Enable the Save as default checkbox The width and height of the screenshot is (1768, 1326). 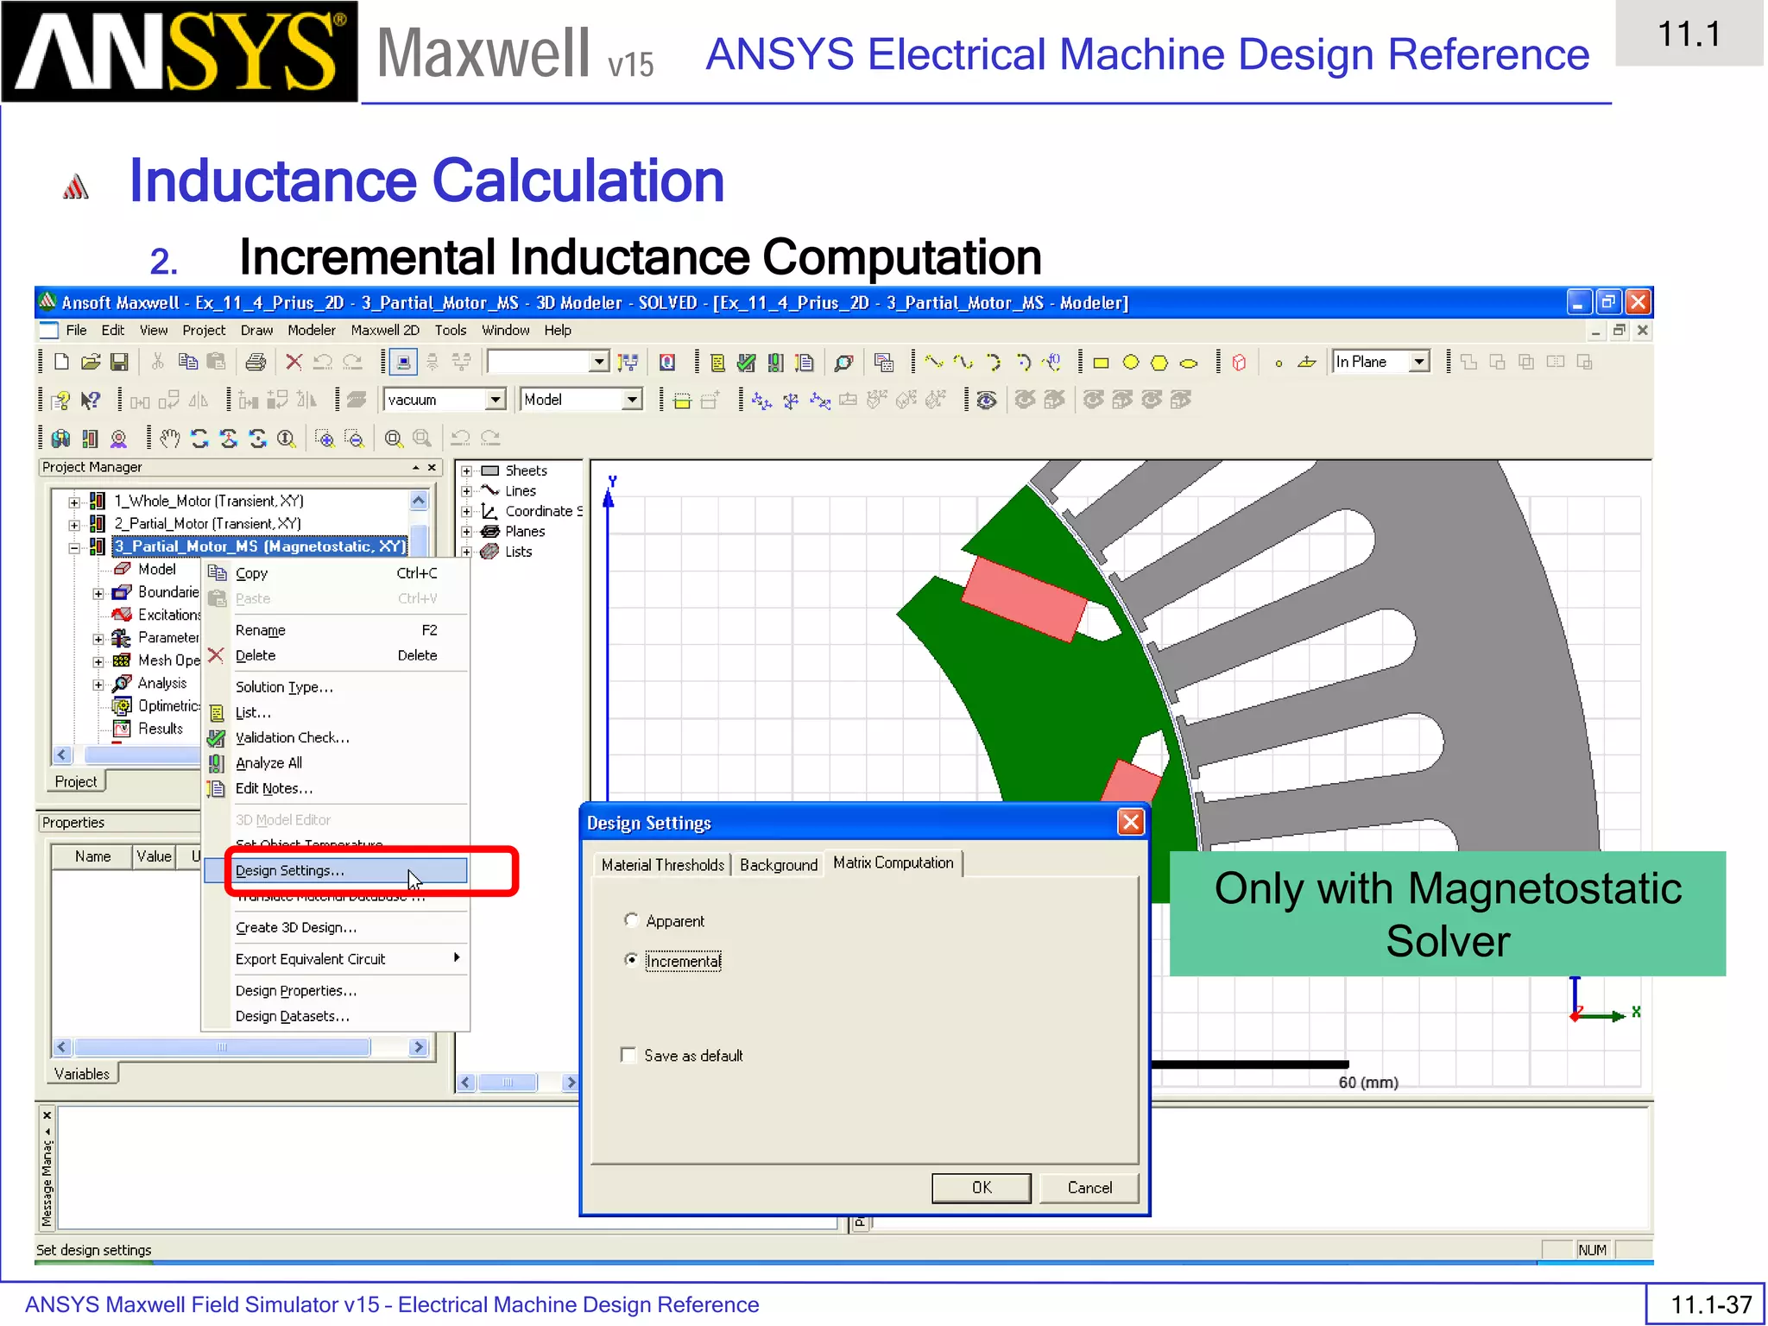[628, 1055]
